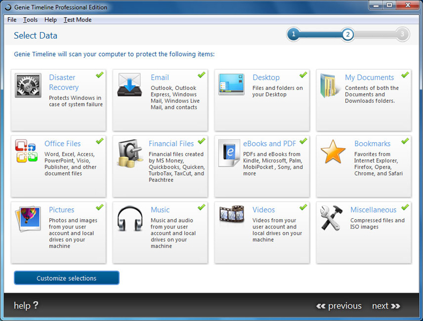Select the Financial Files title
Screen dimensions: 423x321
click(171, 143)
